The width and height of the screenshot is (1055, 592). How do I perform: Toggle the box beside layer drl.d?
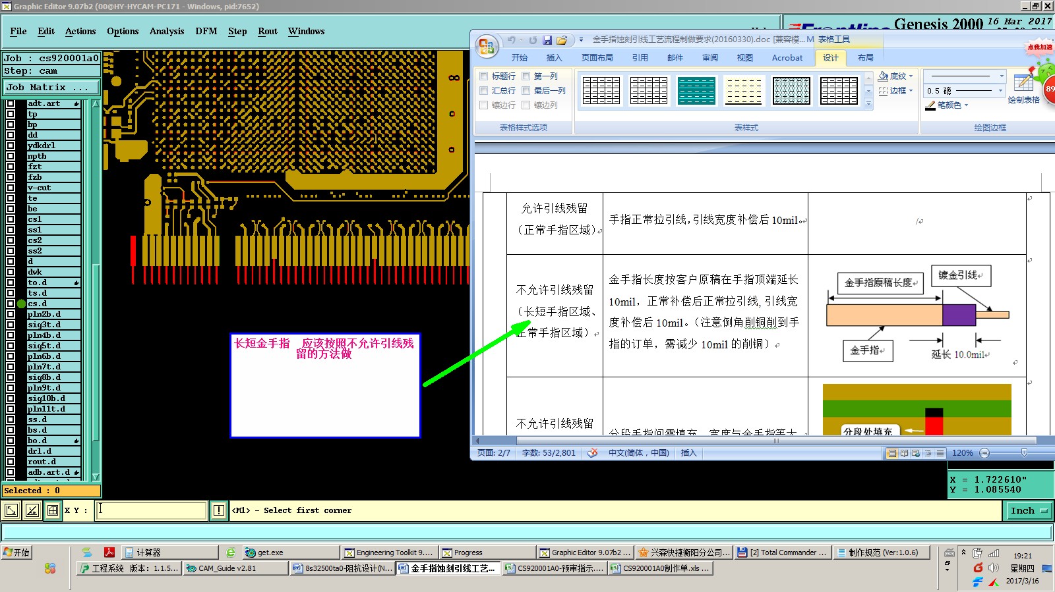11,451
